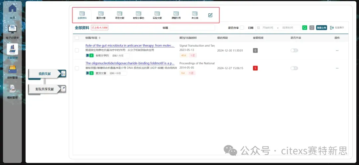Click tag input in gut microbiota row
Screen dimensions: 359x165
[120, 56]
